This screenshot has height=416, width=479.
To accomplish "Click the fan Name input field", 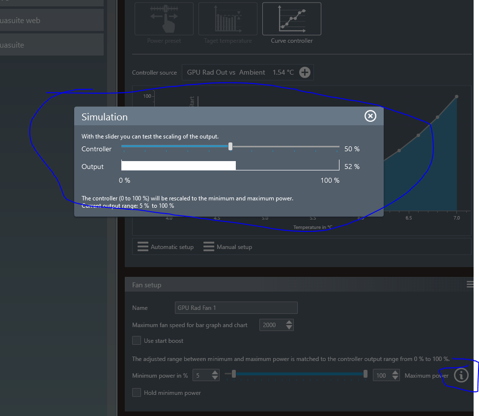I will pos(236,308).
